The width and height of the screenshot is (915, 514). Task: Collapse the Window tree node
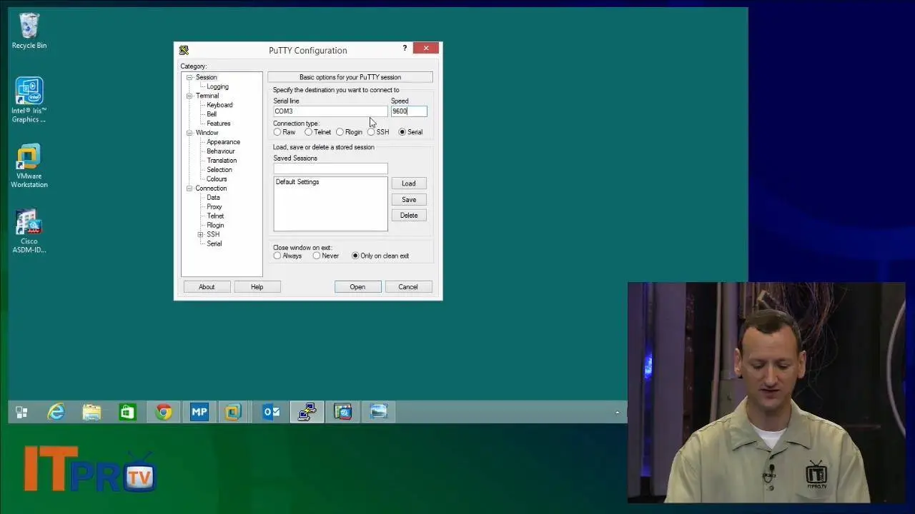tap(189, 133)
